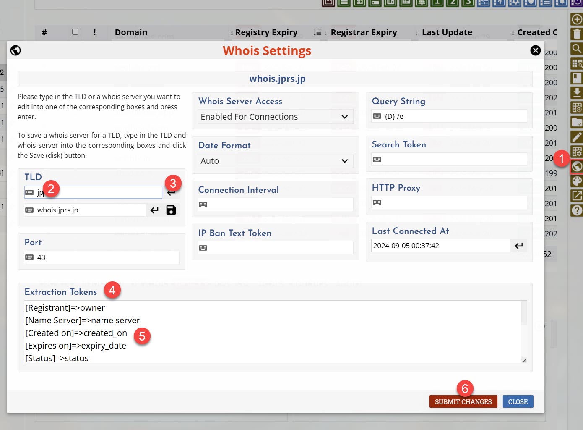Click keyboard icon in Query String field
Viewport: 583px width, 430px height.
point(377,116)
